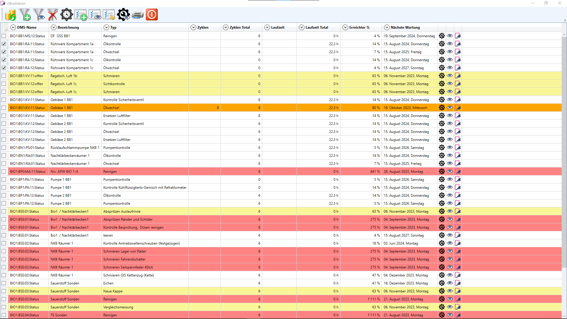This screenshot has width=567, height=319.
Task: Click the add checklist icon with plus
Action: pyautogui.click(x=81, y=14)
